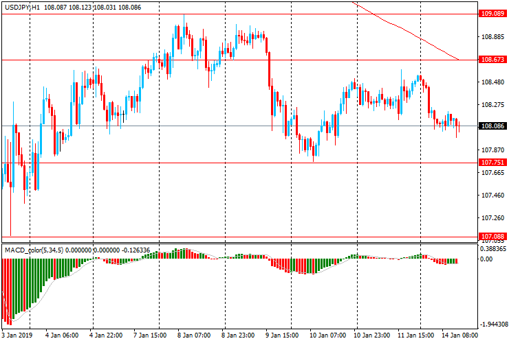Click the 14 Jan 08:00 time label

point(460,335)
